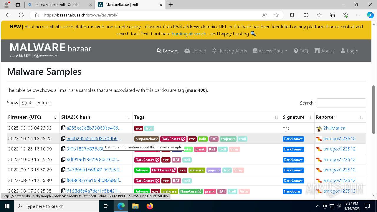Open Task View on taskbar

click(106, 206)
